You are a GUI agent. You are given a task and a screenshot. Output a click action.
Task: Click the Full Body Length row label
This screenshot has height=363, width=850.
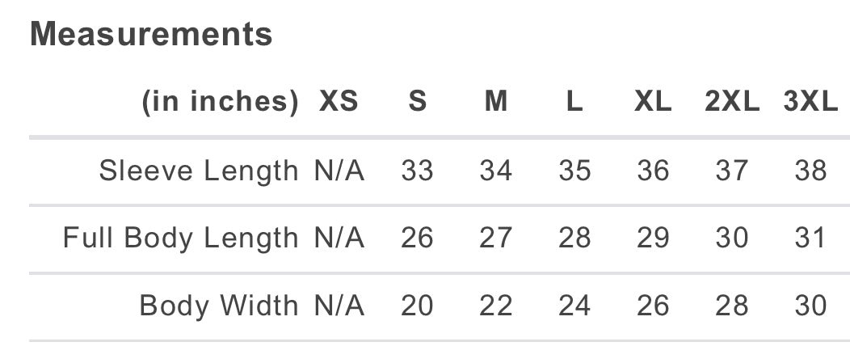pos(181,238)
